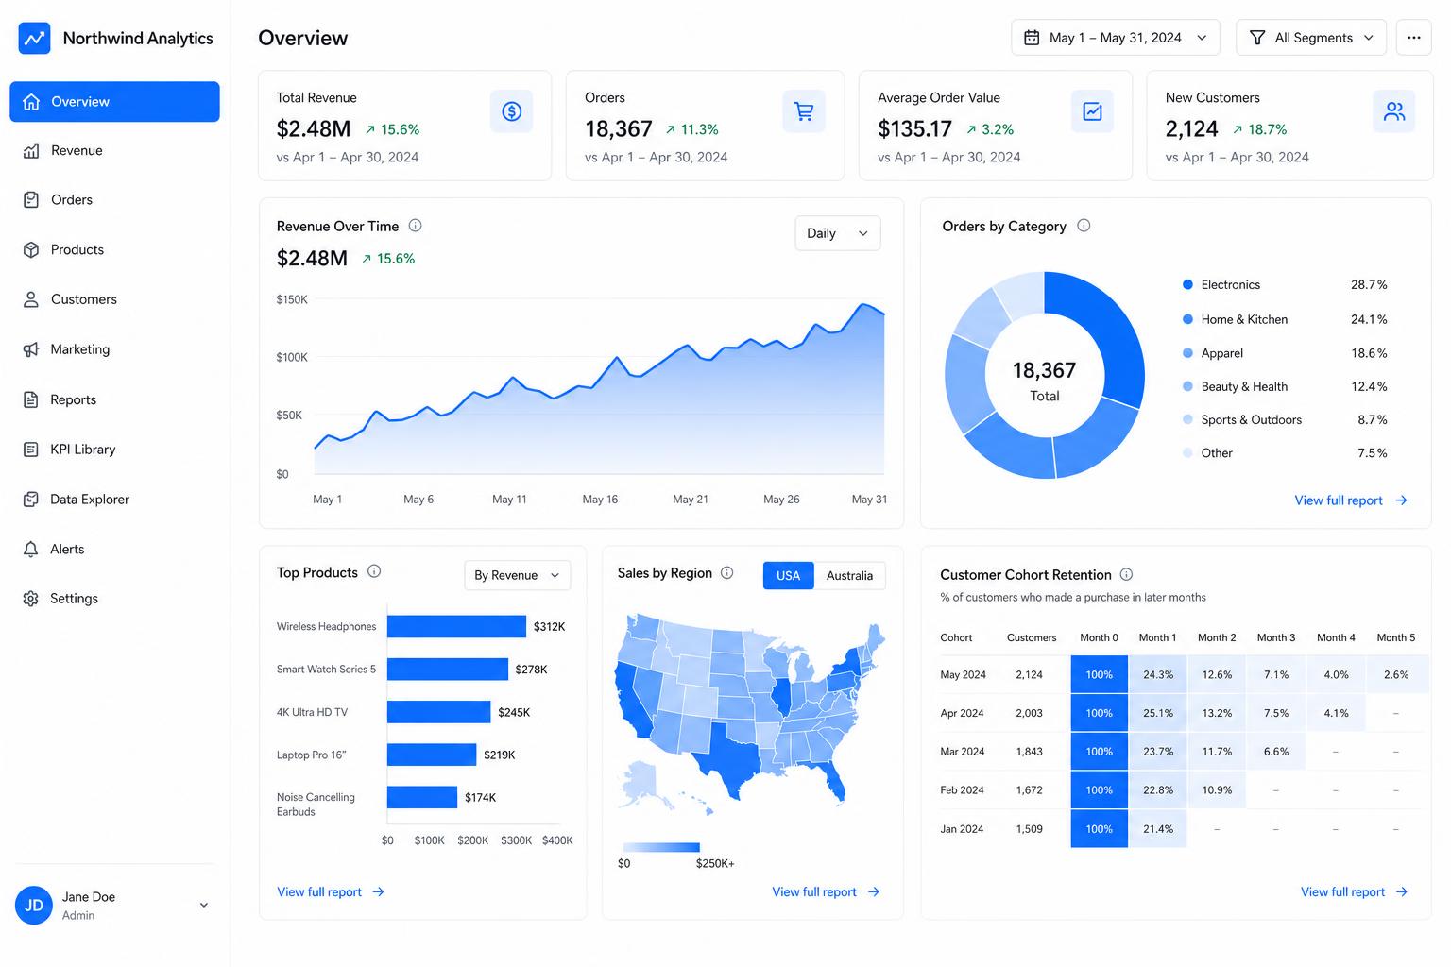Click the Jan 2024 customers value 1,509
The image size is (1451, 967).
1029,829
